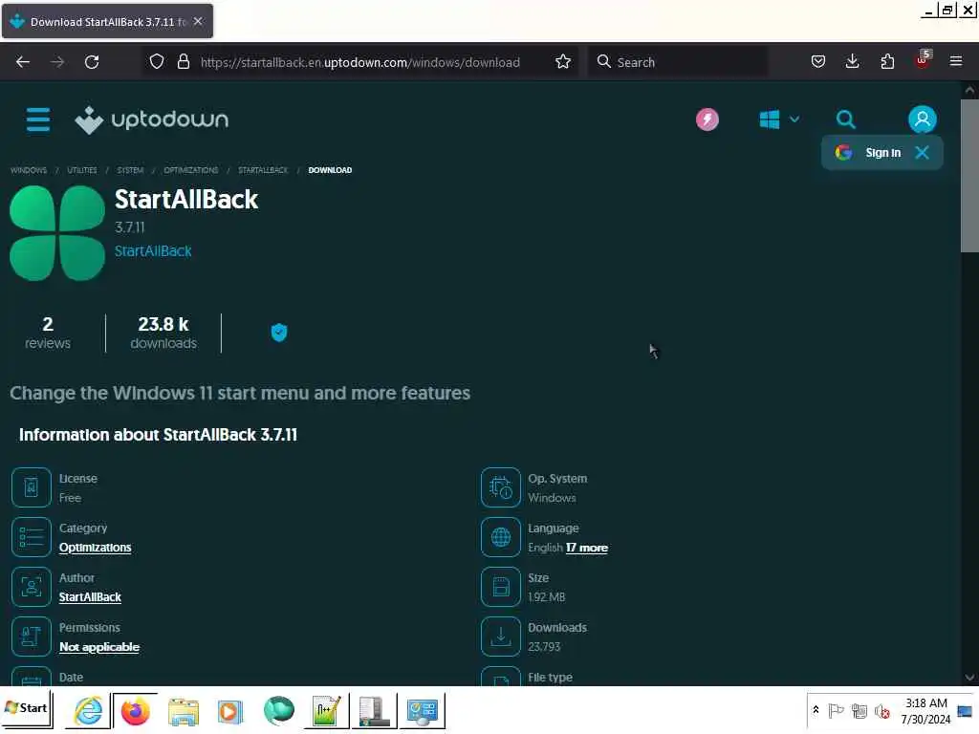This screenshot has height=734, width=979.
Task: Click the Action Center flag tray icon
Action: pyautogui.click(x=836, y=711)
